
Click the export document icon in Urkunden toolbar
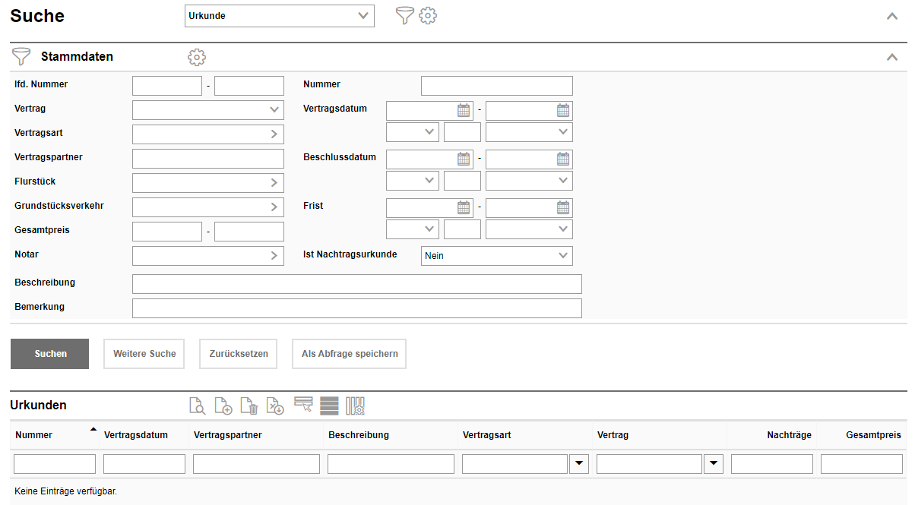coord(275,406)
